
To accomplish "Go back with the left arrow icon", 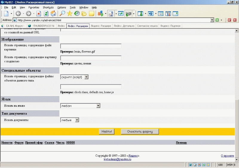I will (x=18, y=13).
